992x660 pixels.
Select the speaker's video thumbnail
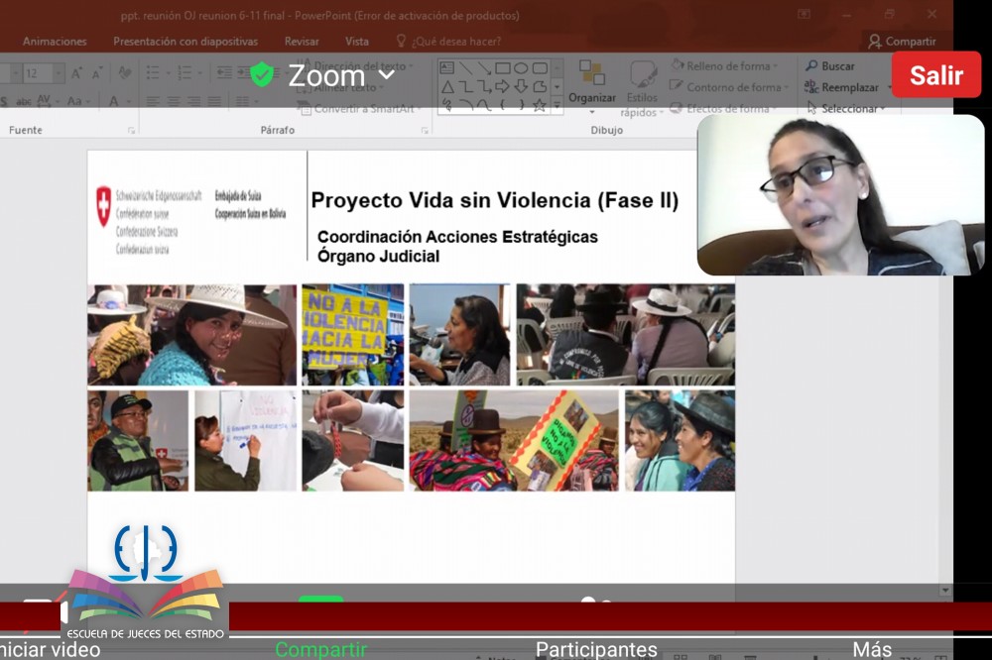[x=840, y=194]
